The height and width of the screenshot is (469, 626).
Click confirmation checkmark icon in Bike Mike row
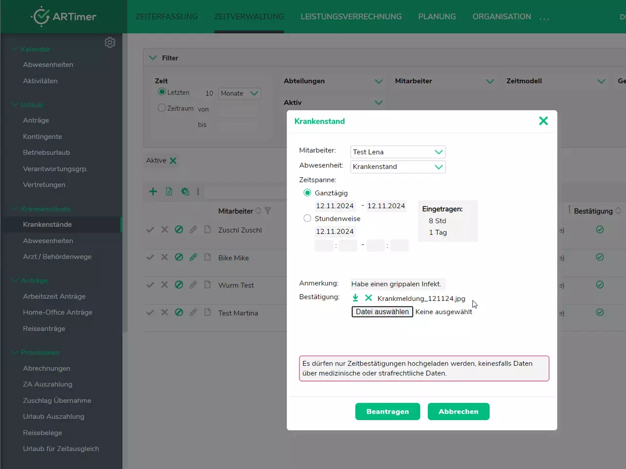600,257
